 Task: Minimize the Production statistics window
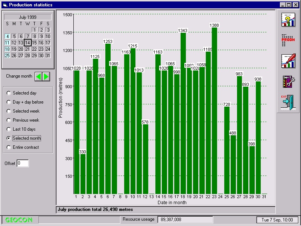tap(283, 5)
